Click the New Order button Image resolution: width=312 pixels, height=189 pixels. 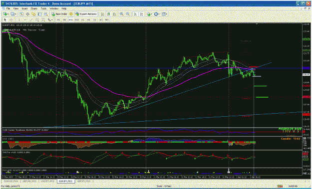click(x=59, y=14)
